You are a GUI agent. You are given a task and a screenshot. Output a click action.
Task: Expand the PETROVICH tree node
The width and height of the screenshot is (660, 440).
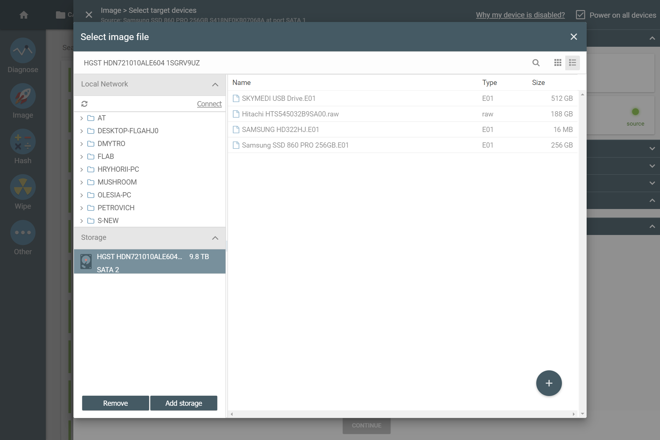[x=82, y=208]
